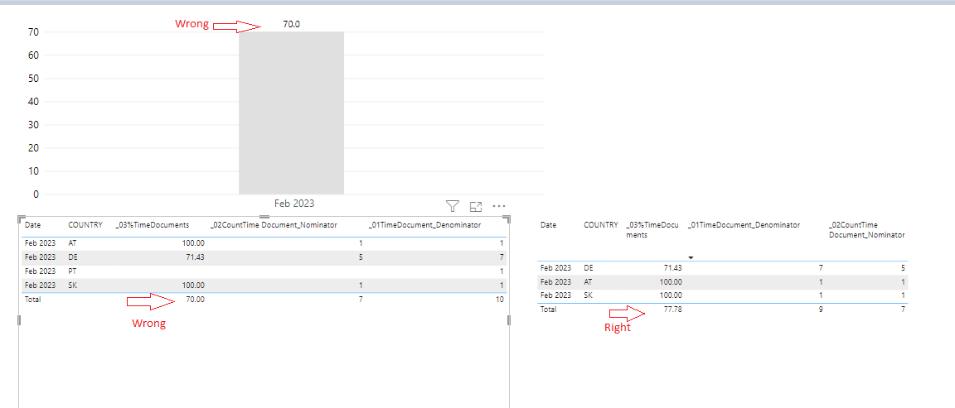Image resolution: width=955 pixels, height=408 pixels.
Task: Select the AT country cell in the right table
Action: [x=589, y=281]
